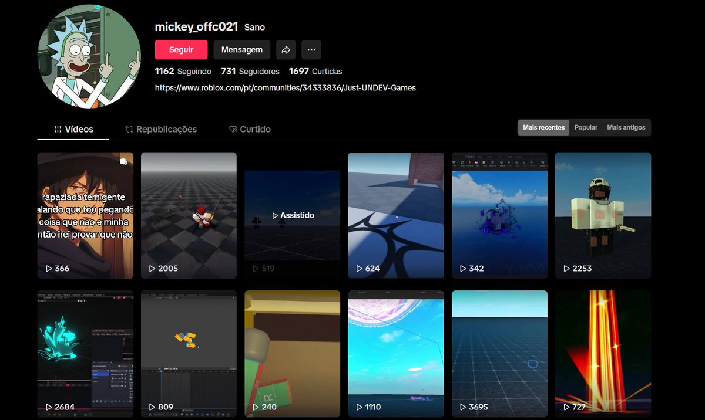Click the Vídeos tab grid icon
The height and width of the screenshot is (420, 705).
click(x=58, y=129)
